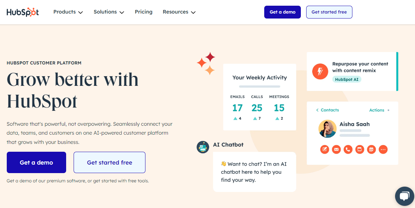Select the AI Chatbot avatar icon
415x208 pixels.
203,147
